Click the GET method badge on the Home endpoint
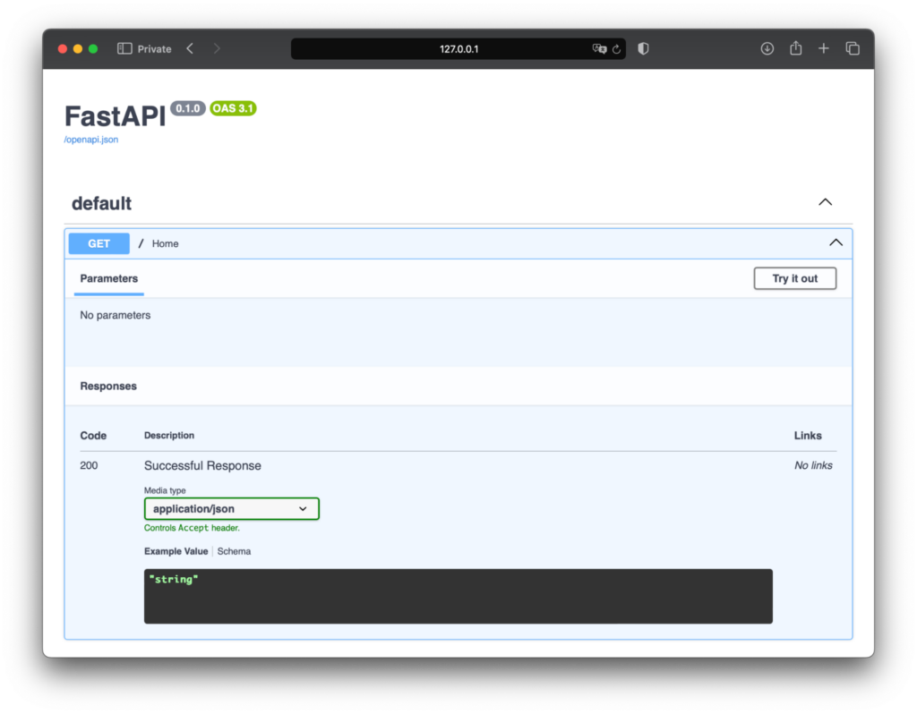 click(99, 242)
